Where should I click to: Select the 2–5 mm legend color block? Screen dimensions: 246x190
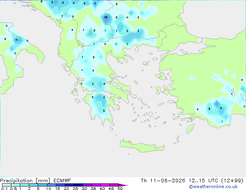click(33, 185)
